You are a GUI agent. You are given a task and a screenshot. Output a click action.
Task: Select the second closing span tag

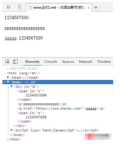click(24, 122)
